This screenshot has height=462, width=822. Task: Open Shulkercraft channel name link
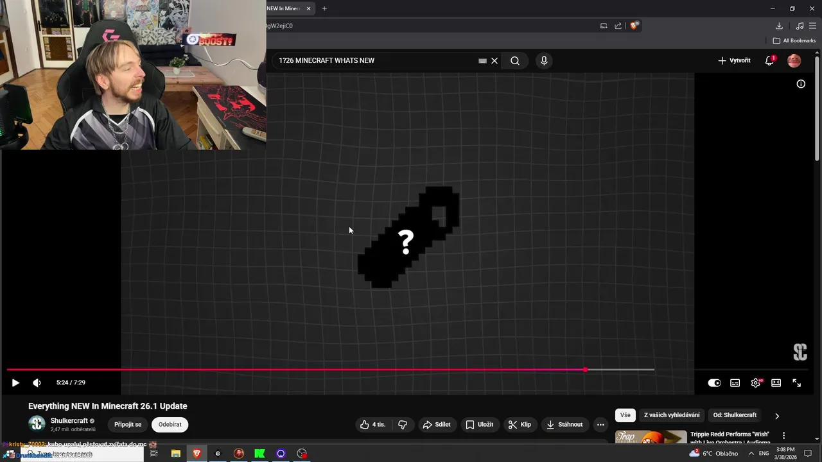click(x=69, y=421)
